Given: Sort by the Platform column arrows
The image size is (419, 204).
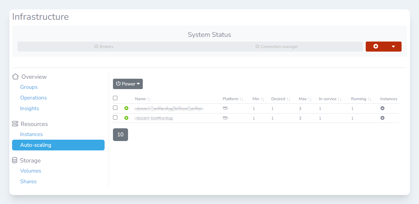Looking at the screenshot, I should [x=241, y=99].
